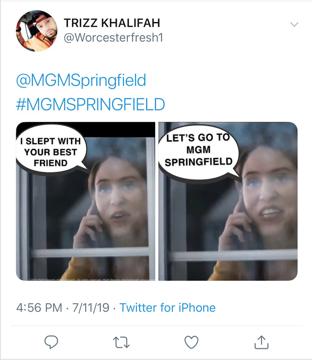Screen dimensions: 312x360
Task: Retweet this post using the arrows icon
Action: 121,342
